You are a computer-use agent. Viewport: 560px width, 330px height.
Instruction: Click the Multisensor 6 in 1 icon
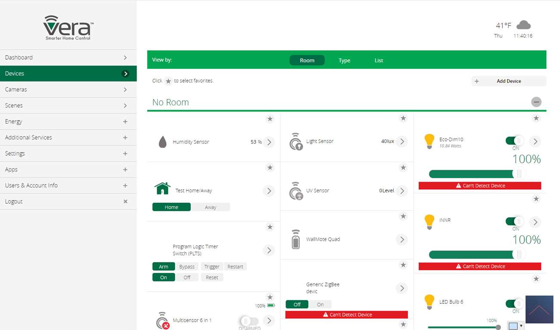click(162, 321)
